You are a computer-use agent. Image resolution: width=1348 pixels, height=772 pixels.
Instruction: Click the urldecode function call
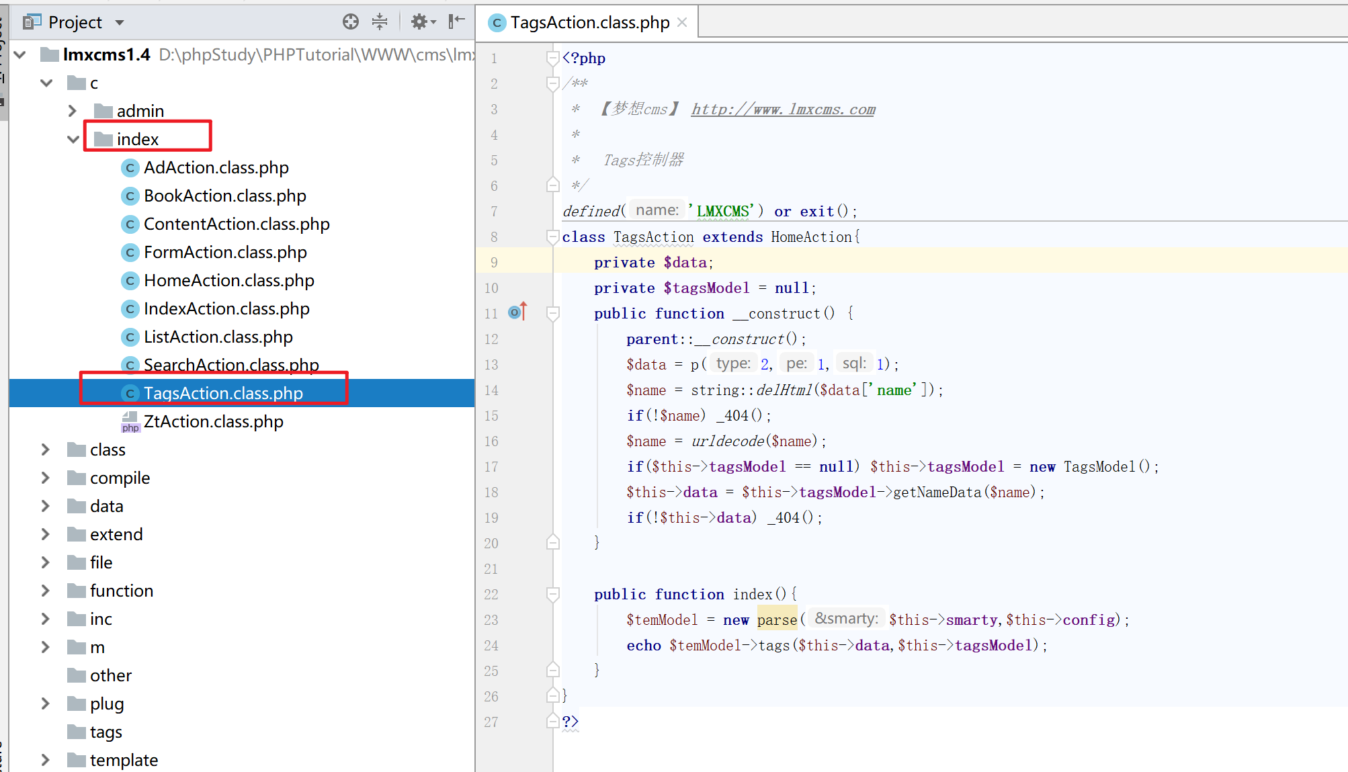pos(728,441)
